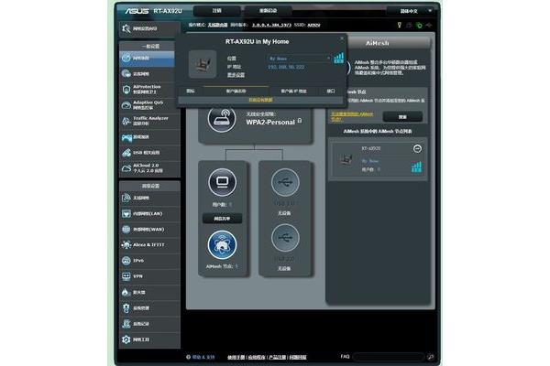Click the lightbulb status icon in header
This screenshot has height=366, width=550.
(x=399, y=25)
